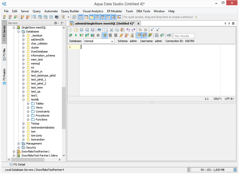This screenshot has width=239, height=174.
Task: Click the Register Server icon with plus
Action: (x=4, y=17)
